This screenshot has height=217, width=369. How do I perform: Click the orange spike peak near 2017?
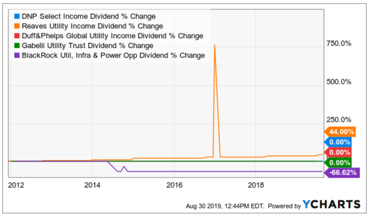click(214, 45)
